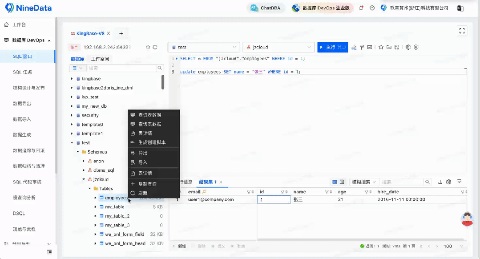Click the format SQL paint-roller icon
Image resolution: width=480 pixels, height=259 pixels.
(x=362, y=47)
